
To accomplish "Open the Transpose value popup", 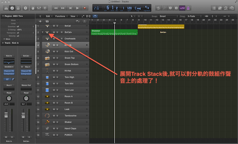I will (x=25, y=33).
